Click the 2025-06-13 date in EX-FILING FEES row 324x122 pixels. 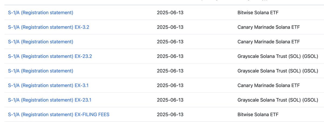click(170, 114)
